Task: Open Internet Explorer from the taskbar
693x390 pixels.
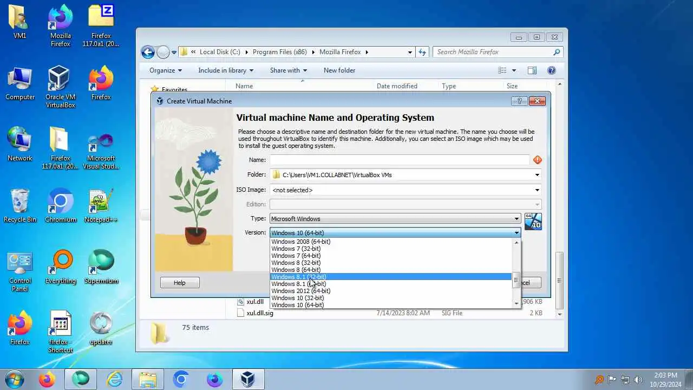Action: point(114,379)
